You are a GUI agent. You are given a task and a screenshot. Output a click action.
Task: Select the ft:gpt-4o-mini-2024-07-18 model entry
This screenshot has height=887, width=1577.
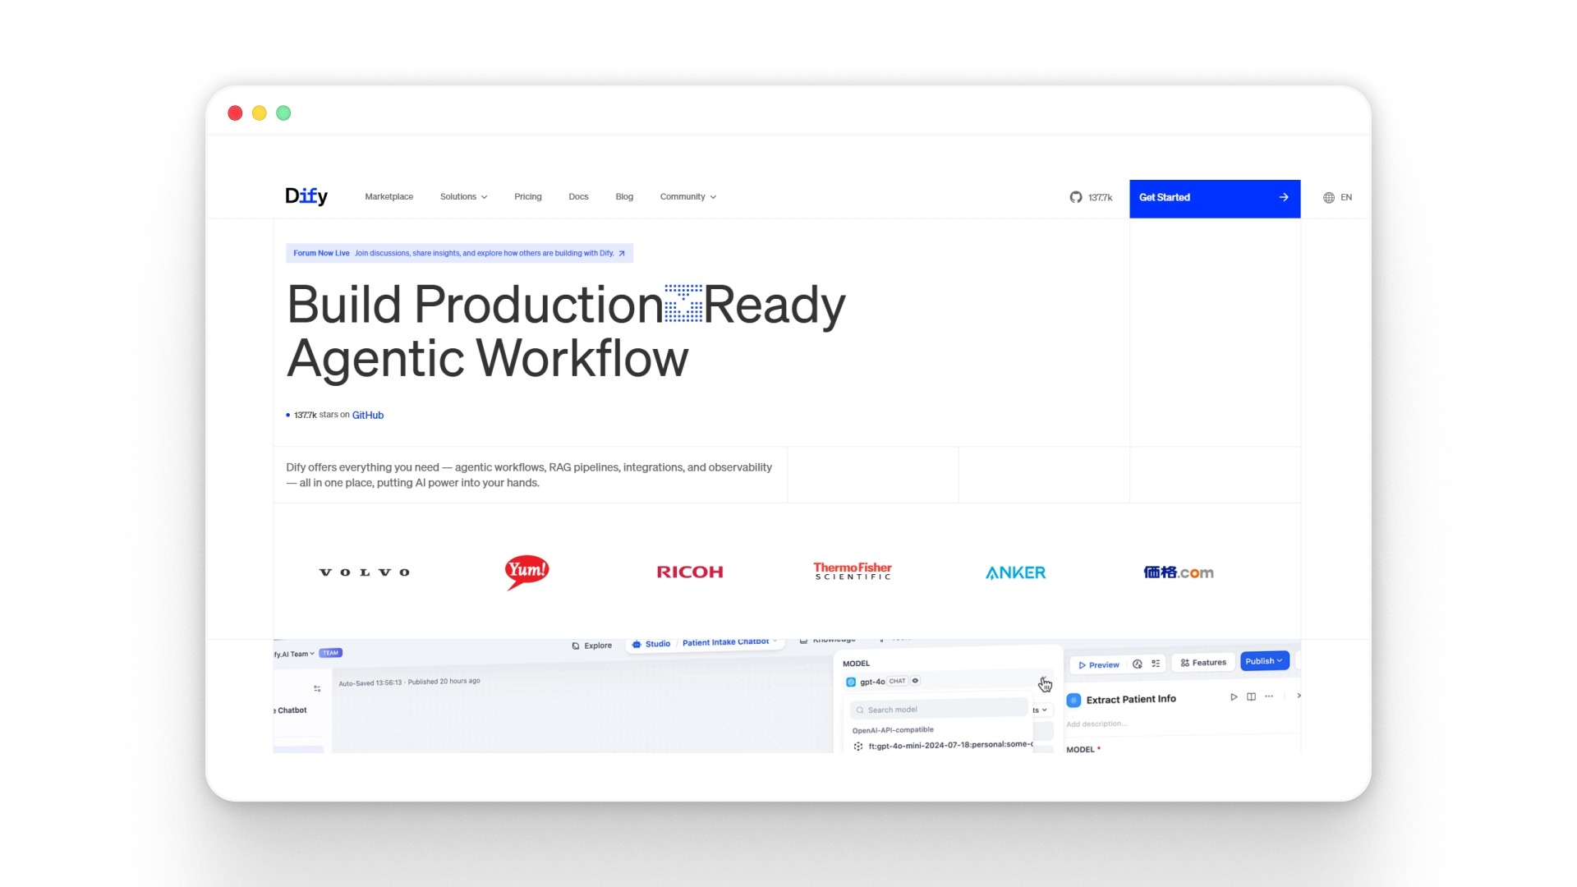click(942, 746)
